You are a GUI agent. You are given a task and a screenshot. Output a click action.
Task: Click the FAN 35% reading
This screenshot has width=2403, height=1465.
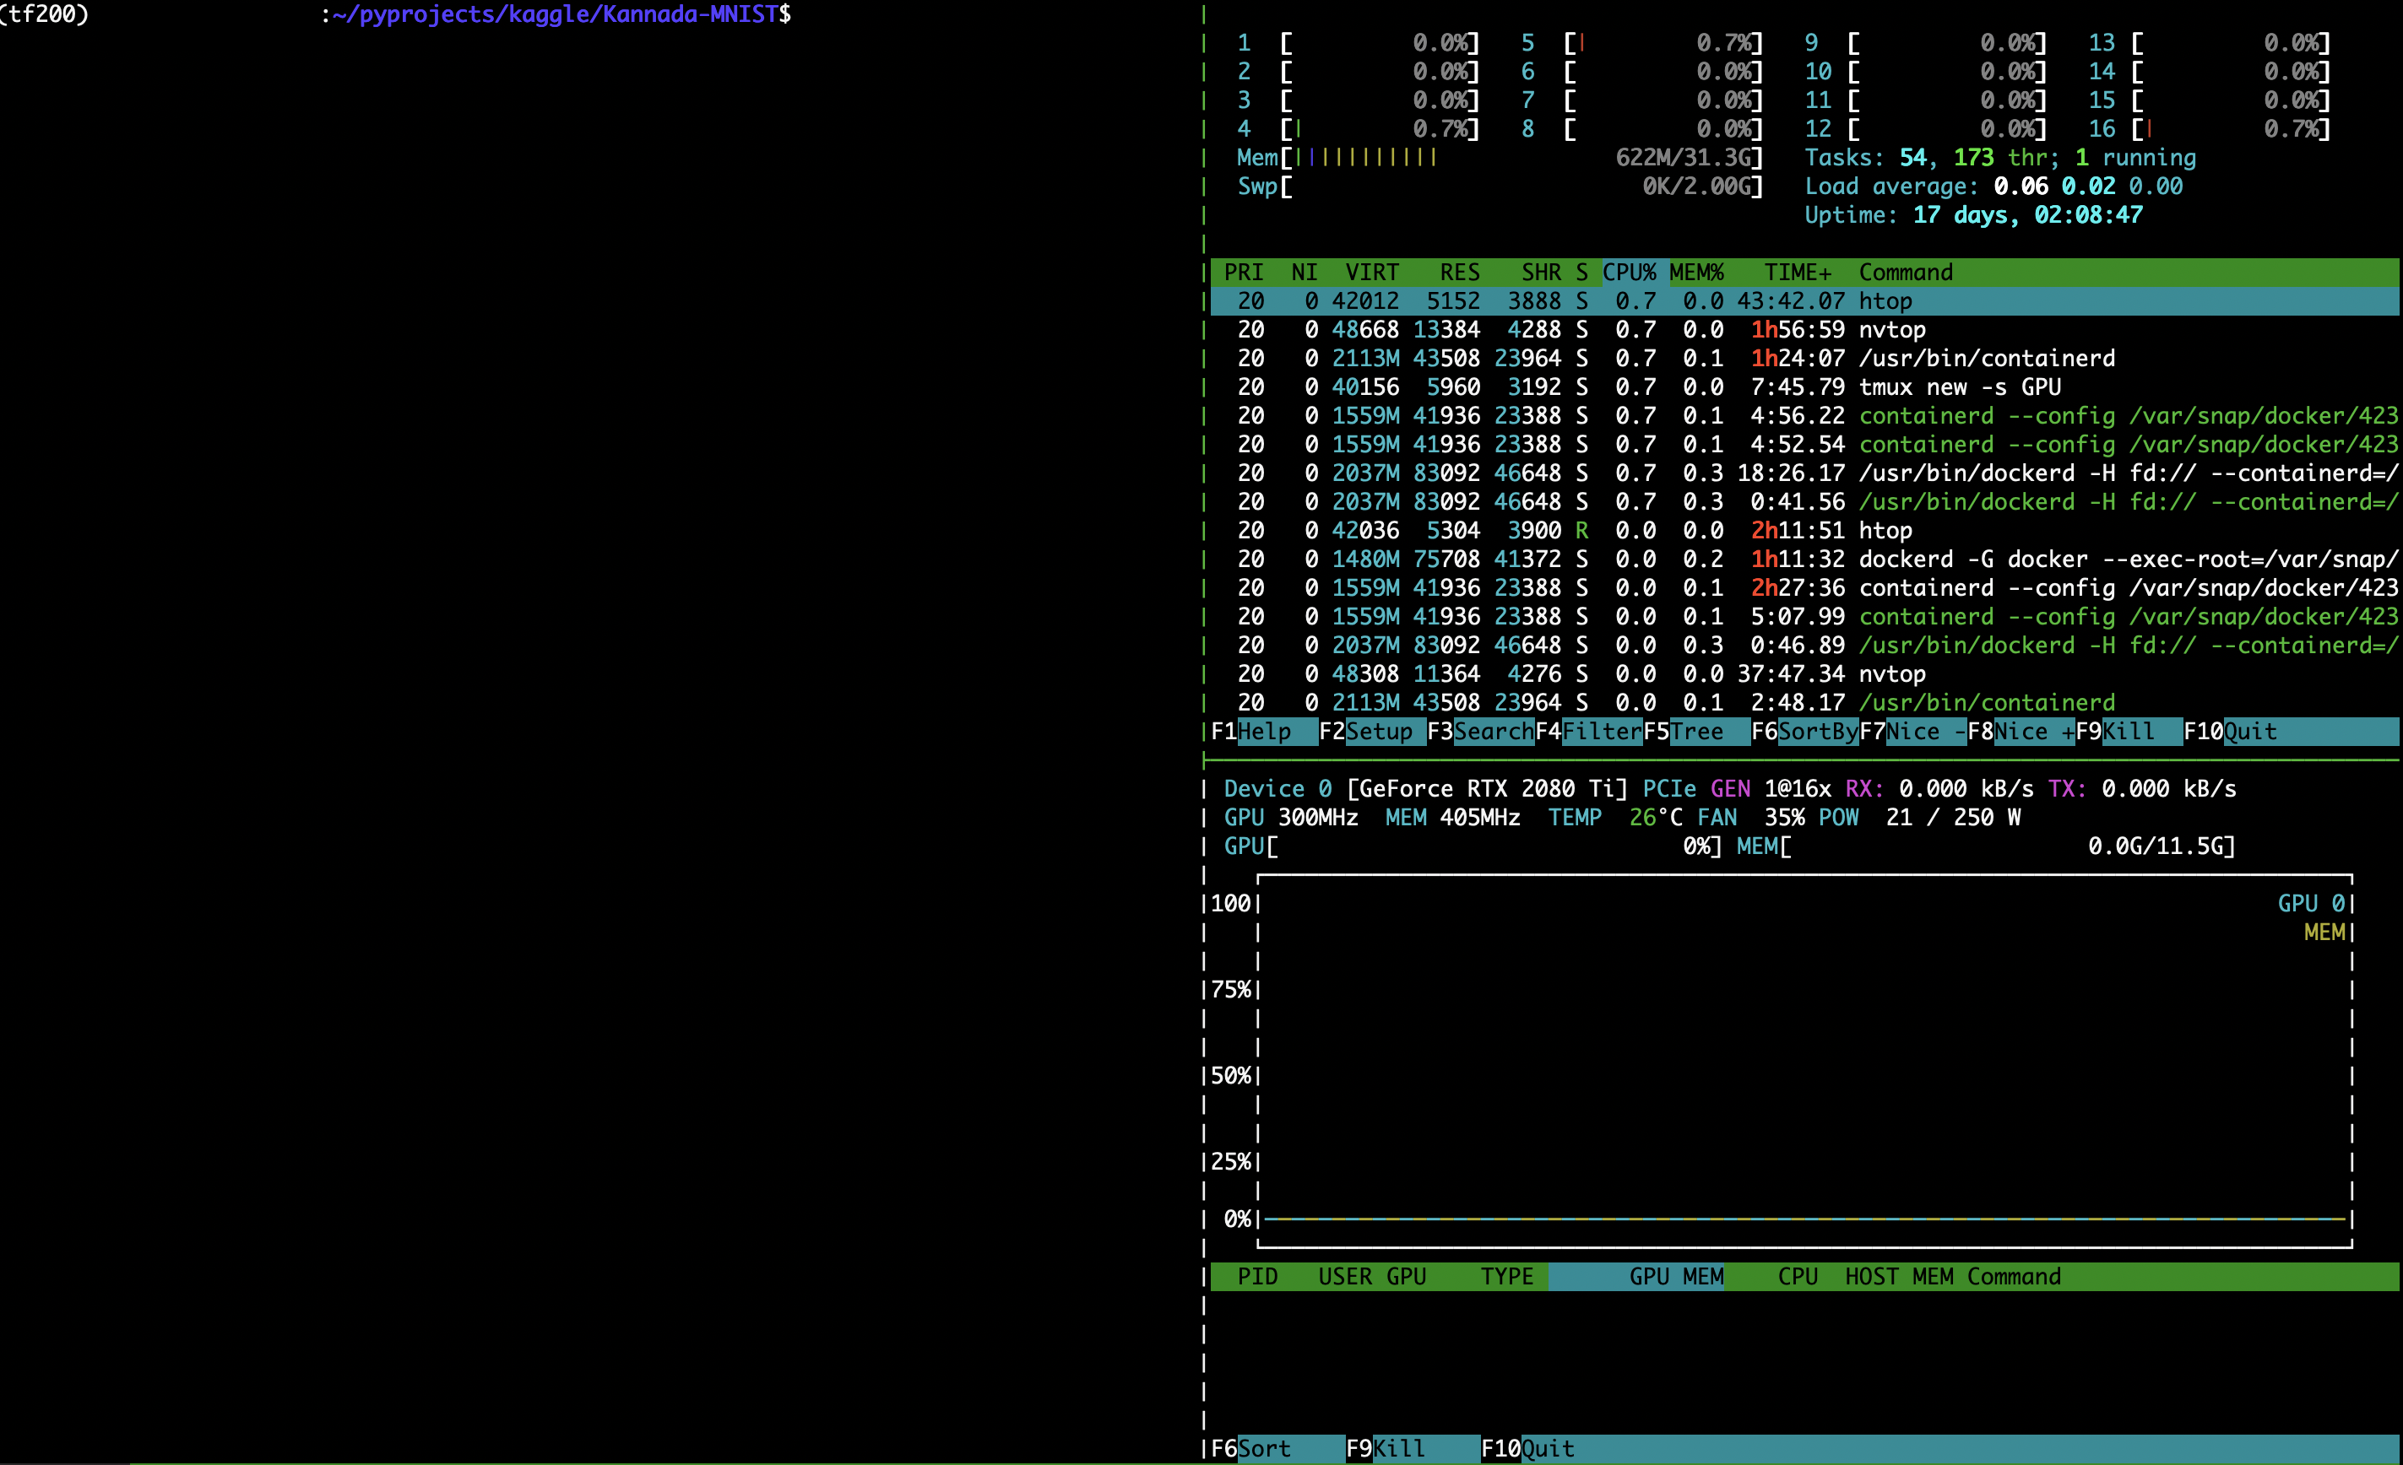click(1750, 818)
